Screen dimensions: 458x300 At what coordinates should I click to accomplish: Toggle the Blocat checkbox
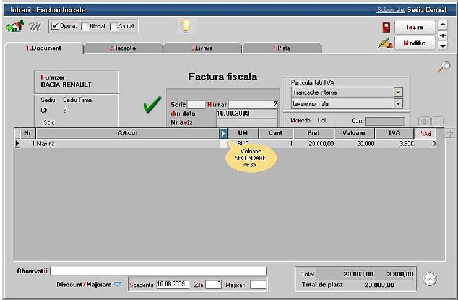tap(85, 26)
